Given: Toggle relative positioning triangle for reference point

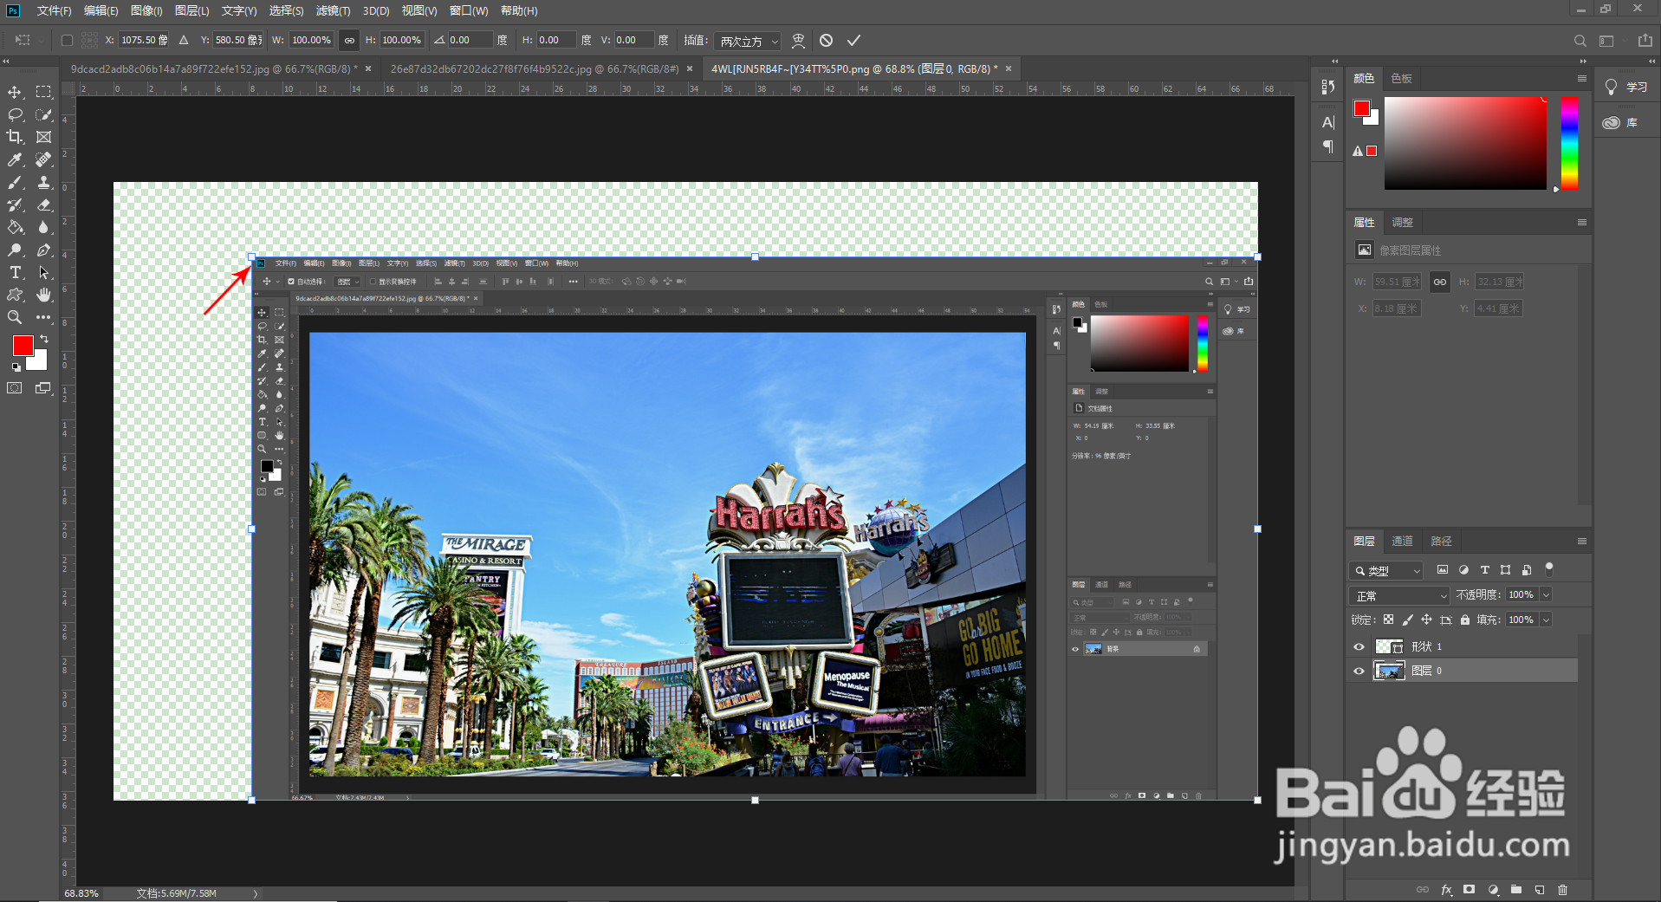Looking at the screenshot, I should (x=184, y=40).
